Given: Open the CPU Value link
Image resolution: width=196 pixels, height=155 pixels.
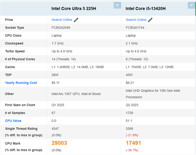Looking at the screenshot, I should (x=13, y=121).
